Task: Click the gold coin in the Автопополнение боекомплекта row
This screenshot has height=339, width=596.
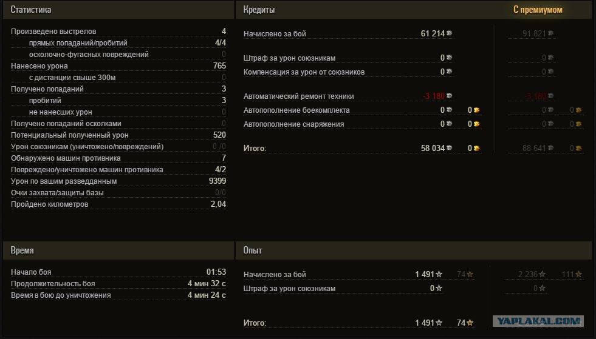Action: click(x=477, y=110)
